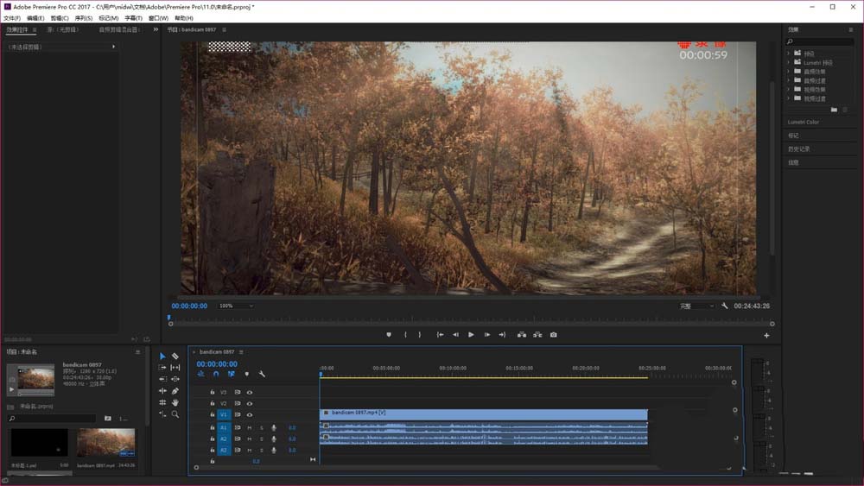Select the Razor tool in the tools panel
This screenshot has height=486, width=864.
175,356
